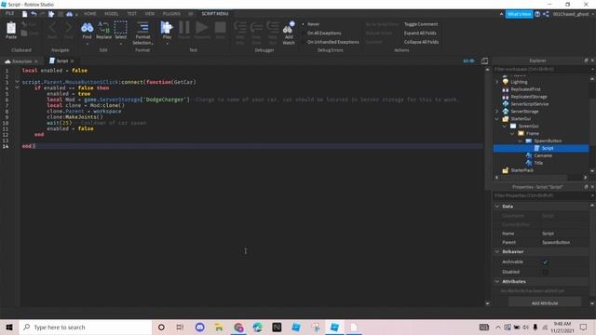Click Collapse All Folds action
596x335 pixels.
coord(421,42)
